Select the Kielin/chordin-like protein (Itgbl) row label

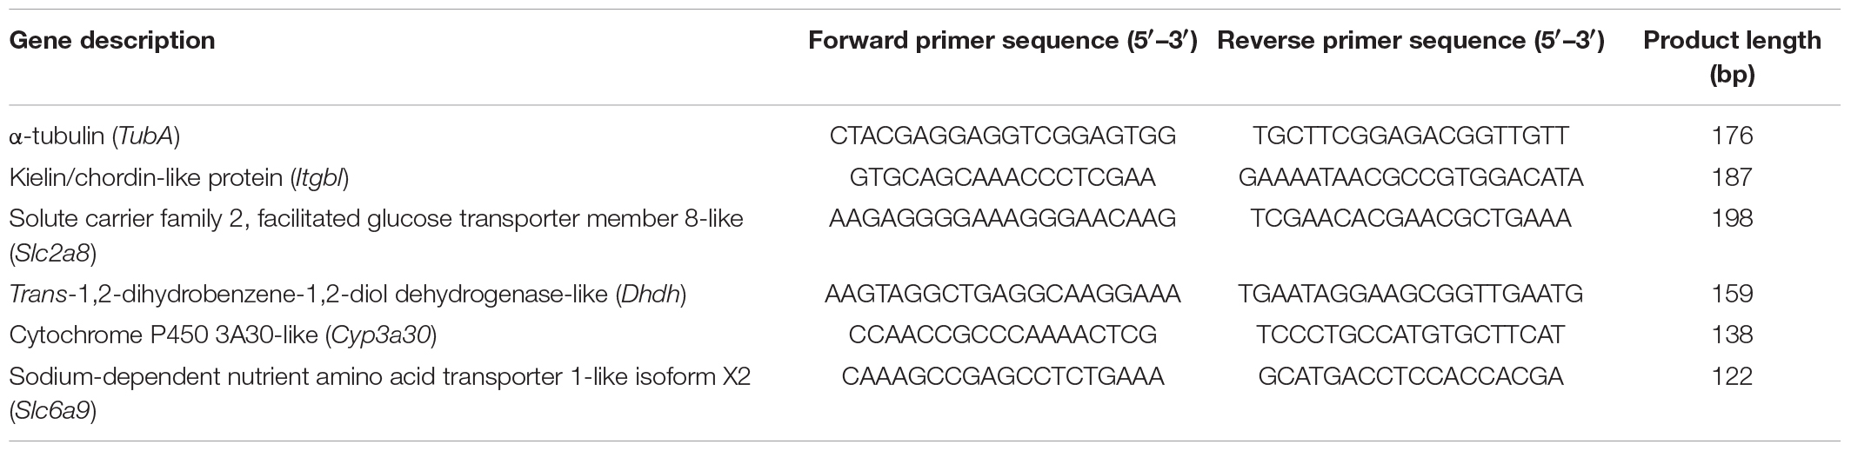pos(179,177)
